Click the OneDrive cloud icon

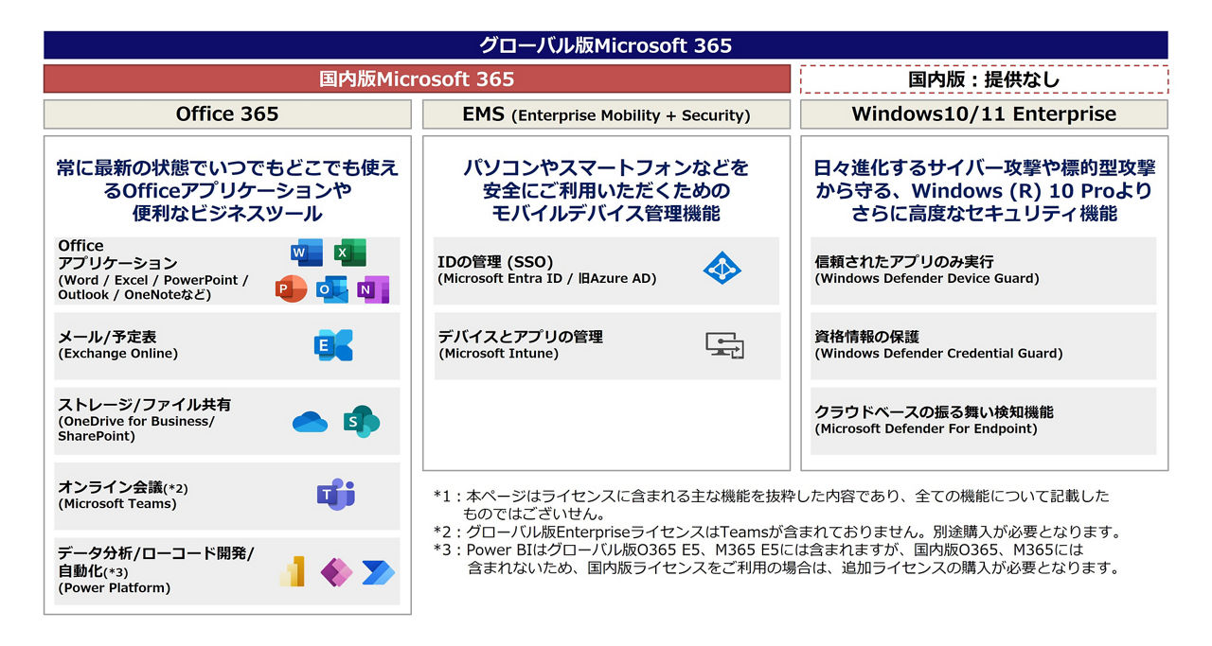click(310, 422)
